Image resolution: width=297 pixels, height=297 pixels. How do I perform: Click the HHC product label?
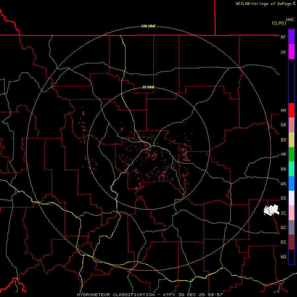coord(290,20)
